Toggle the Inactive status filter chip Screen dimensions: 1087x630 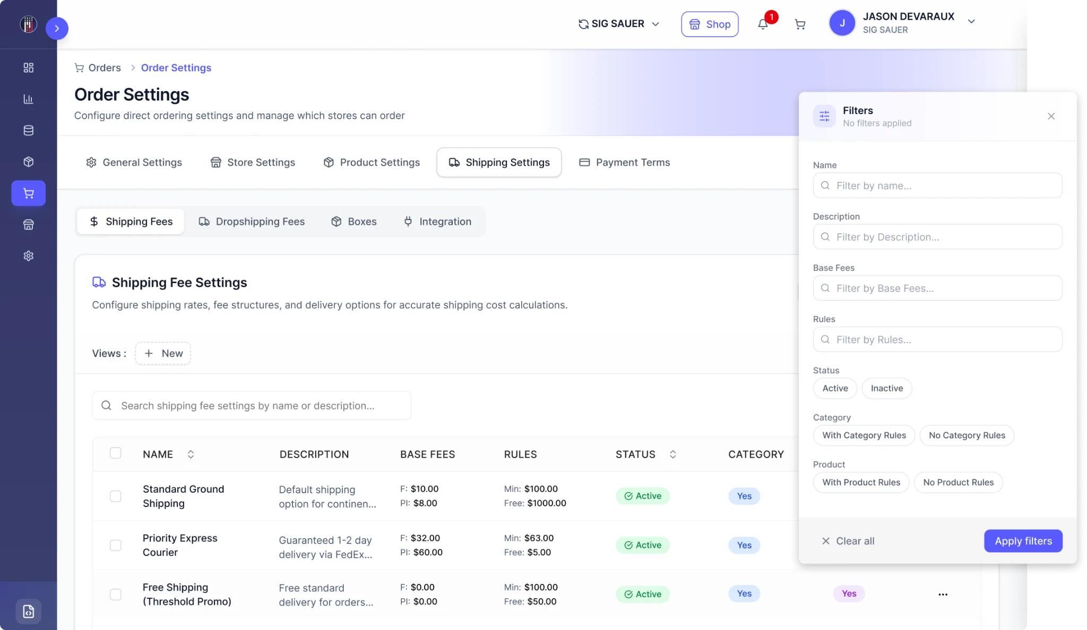886,388
